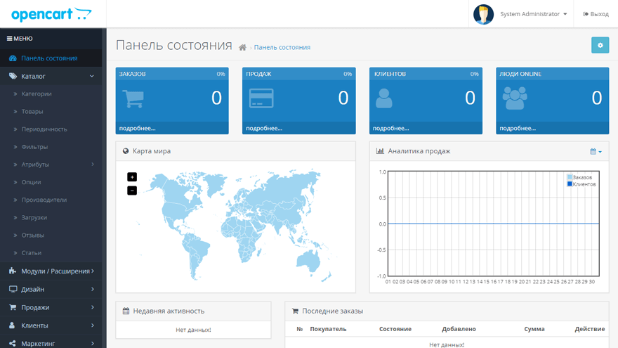Select Производители menu entry
Image resolution: width=618 pixels, height=348 pixels.
point(44,200)
